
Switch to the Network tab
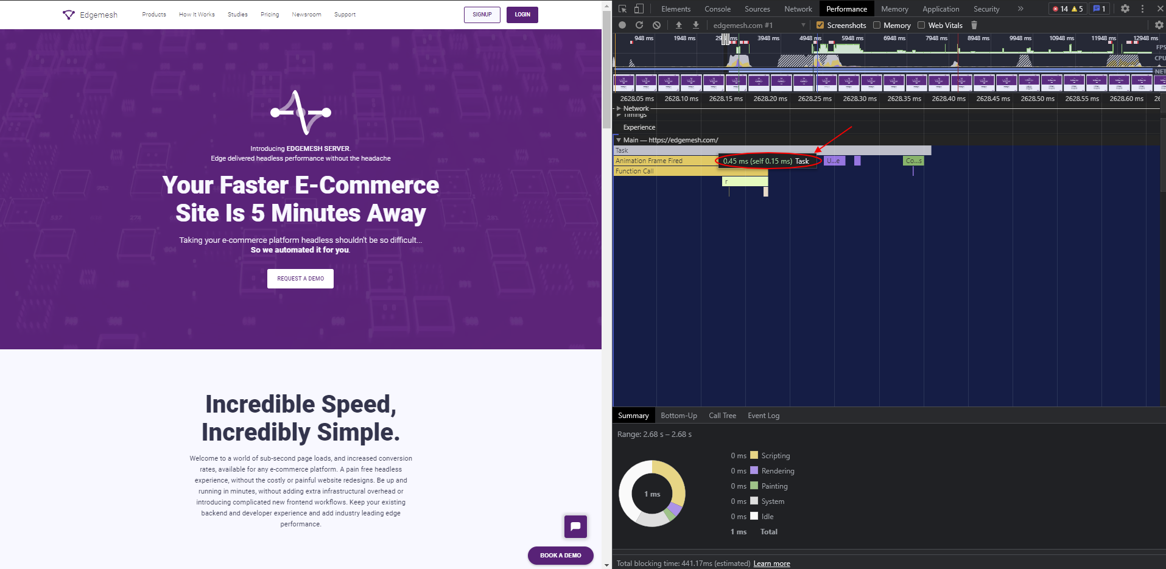tap(798, 9)
